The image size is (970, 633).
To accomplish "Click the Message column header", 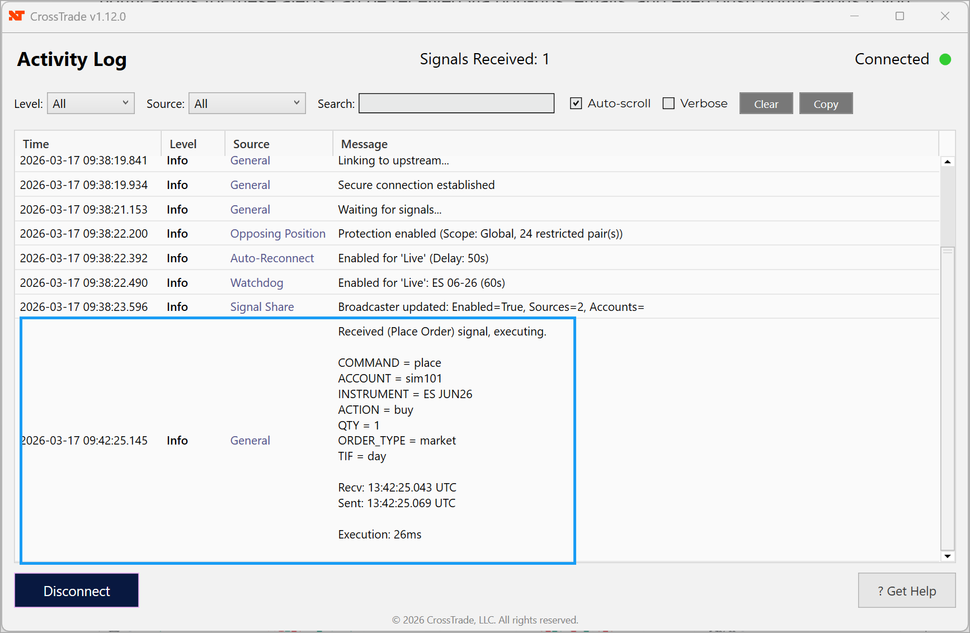I will click(x=364, y=144).
